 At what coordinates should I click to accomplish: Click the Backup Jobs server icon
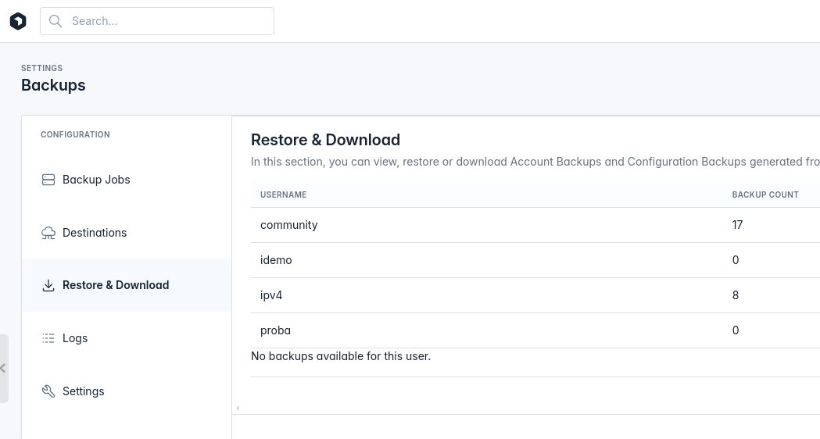[x=48, y=180]
